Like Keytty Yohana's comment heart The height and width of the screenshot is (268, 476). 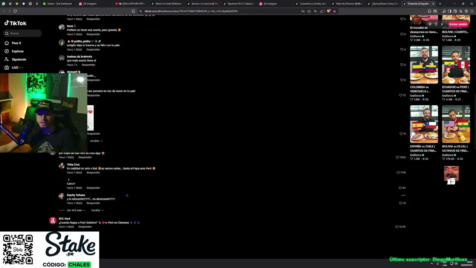[x=400, y=203]
